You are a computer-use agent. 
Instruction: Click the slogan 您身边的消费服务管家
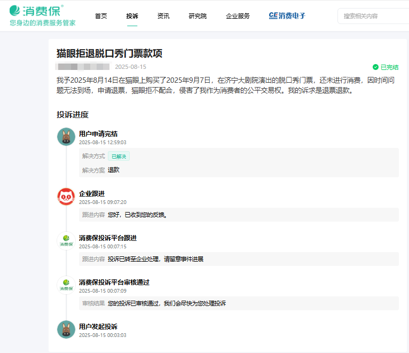click(43, 23)
